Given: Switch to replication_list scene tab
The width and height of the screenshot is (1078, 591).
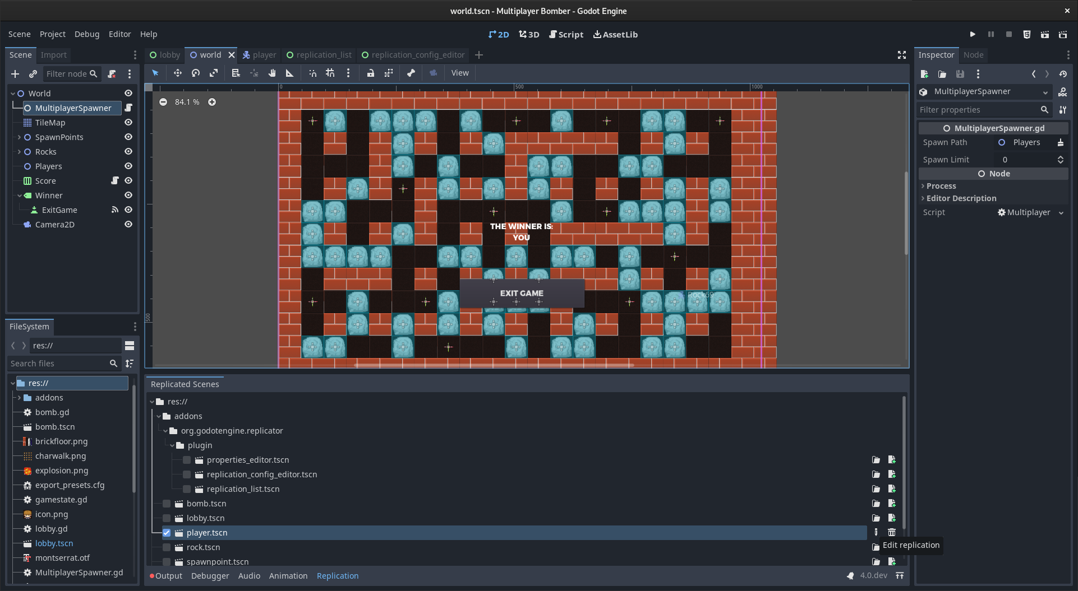Looking at the screenshot, I should tap(319, 55).
